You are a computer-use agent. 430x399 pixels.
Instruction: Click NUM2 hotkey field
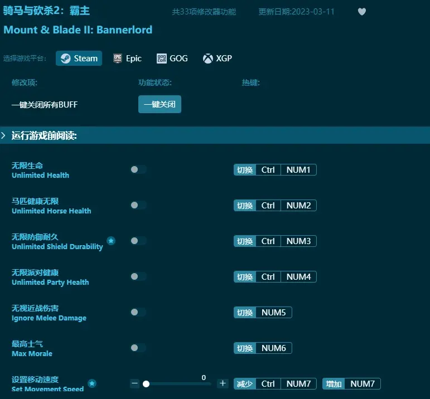[298, 206]
